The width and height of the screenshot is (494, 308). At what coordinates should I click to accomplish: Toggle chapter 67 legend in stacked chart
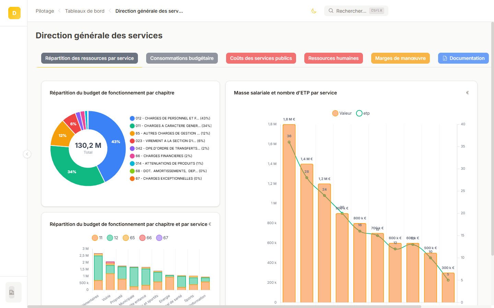point(162,238)
